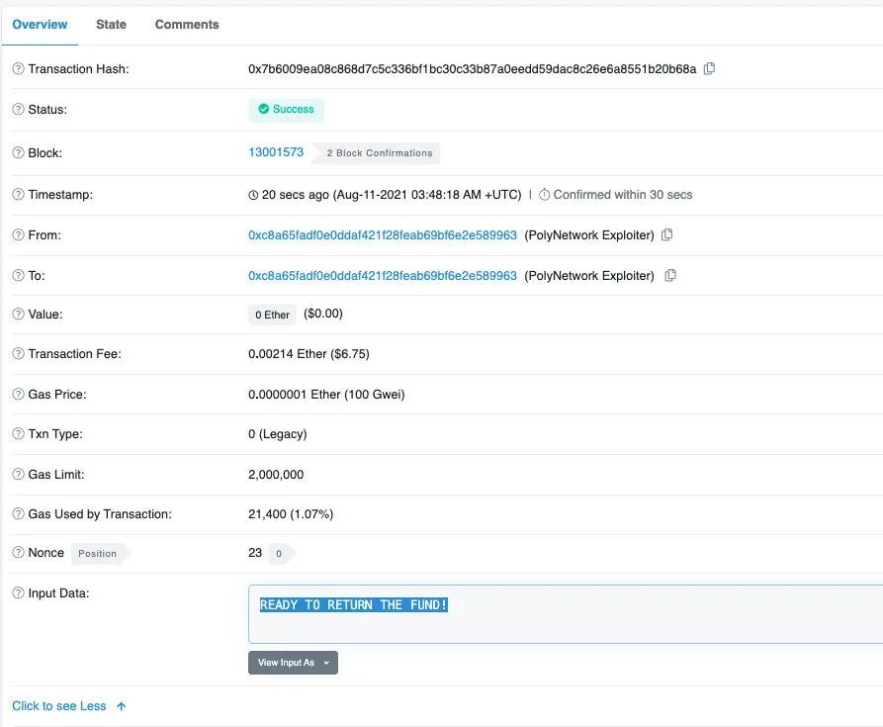Click help icon beside To
This screenshot has width=883, height=727.
point(19,275)
